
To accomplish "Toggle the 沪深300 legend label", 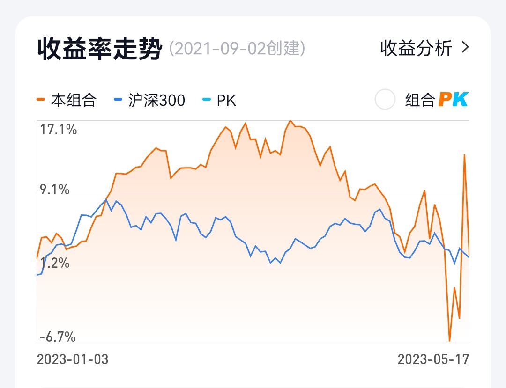I will pyautogui.click(x=156, y=100).
